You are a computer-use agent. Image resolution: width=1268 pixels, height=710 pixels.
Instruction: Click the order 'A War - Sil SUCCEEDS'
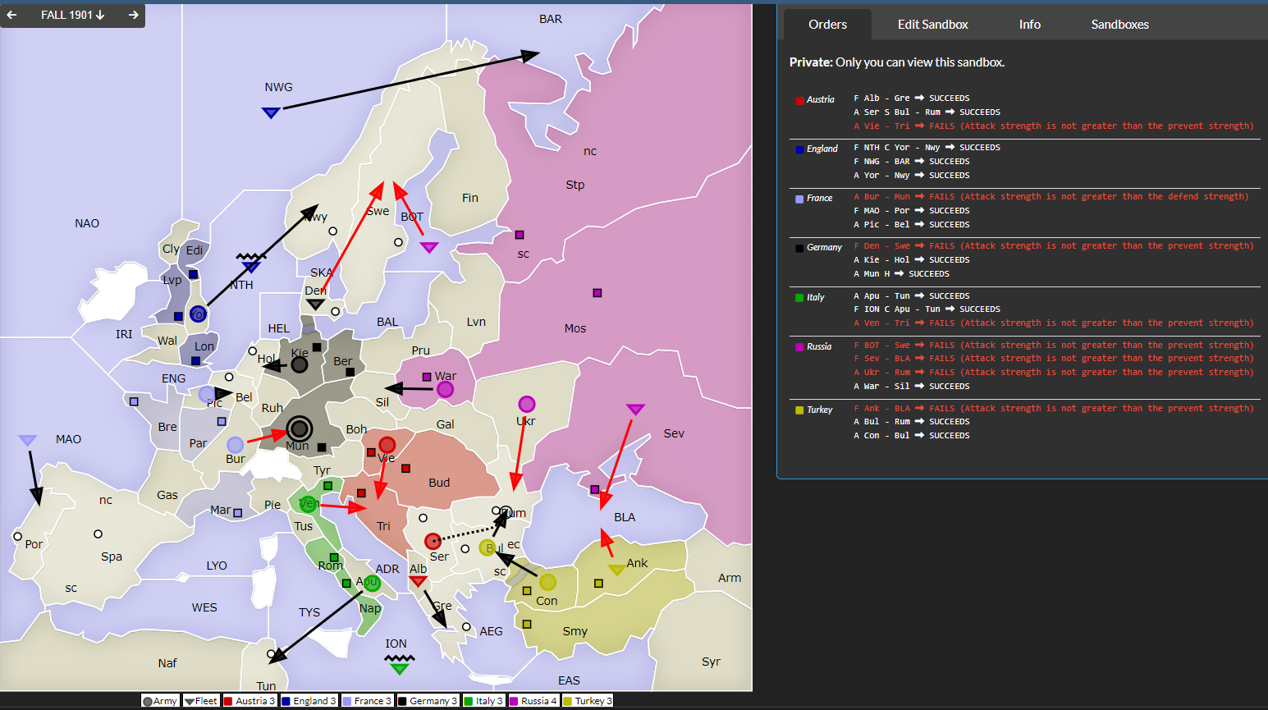(911, 387)
